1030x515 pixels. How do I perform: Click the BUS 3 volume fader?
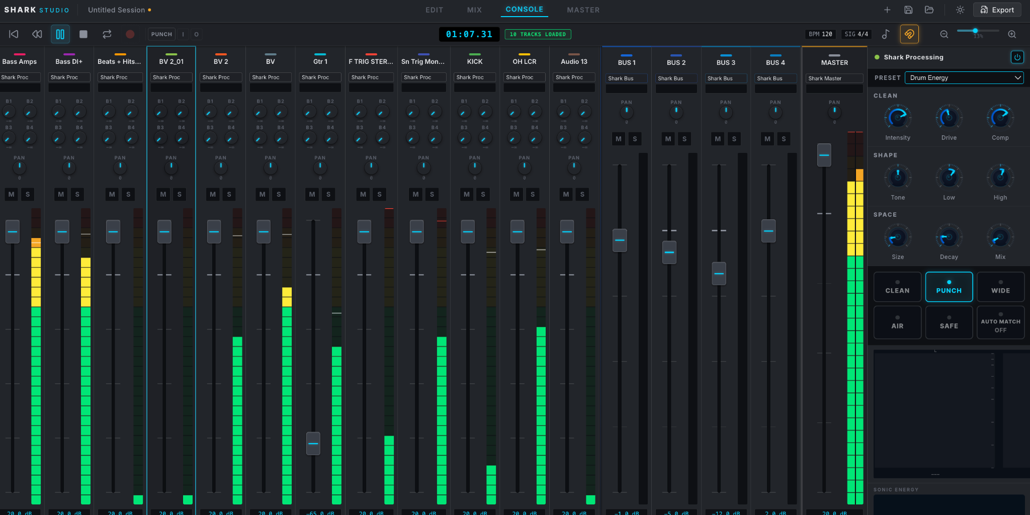719,274
